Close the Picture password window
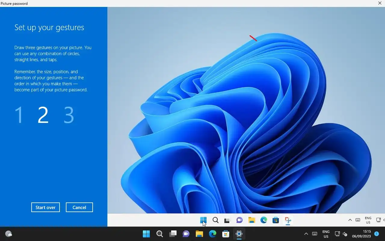Image resolution: width=385 pixels, height=241 pixels. (380, 3)
